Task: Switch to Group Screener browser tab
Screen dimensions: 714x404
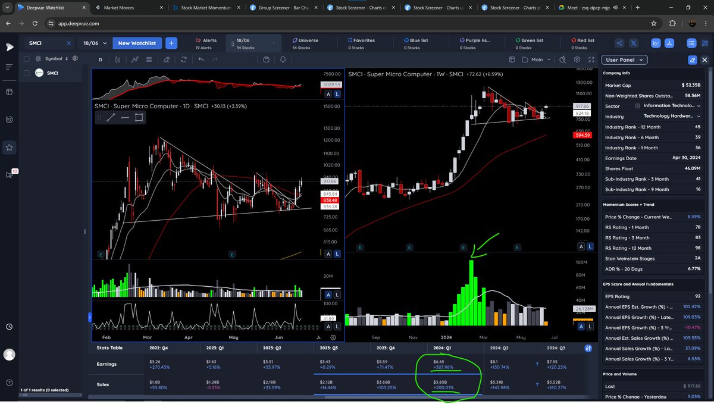Action: [x=284, y=8]
